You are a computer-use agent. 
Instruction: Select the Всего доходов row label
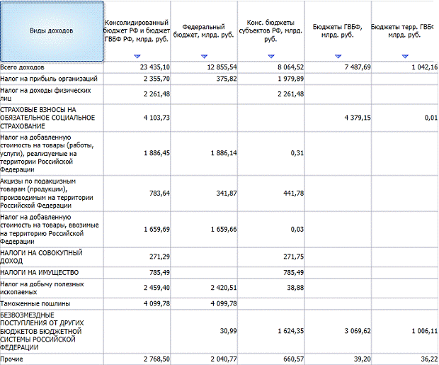click(x=22, y=67)
